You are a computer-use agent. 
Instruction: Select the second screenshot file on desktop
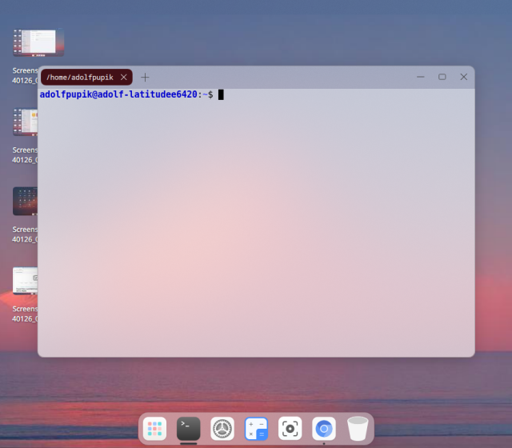[x=24, y=122]
